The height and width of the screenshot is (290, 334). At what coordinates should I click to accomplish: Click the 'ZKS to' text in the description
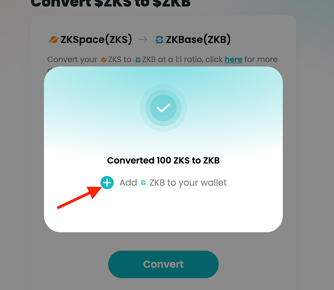pos(119,60)
